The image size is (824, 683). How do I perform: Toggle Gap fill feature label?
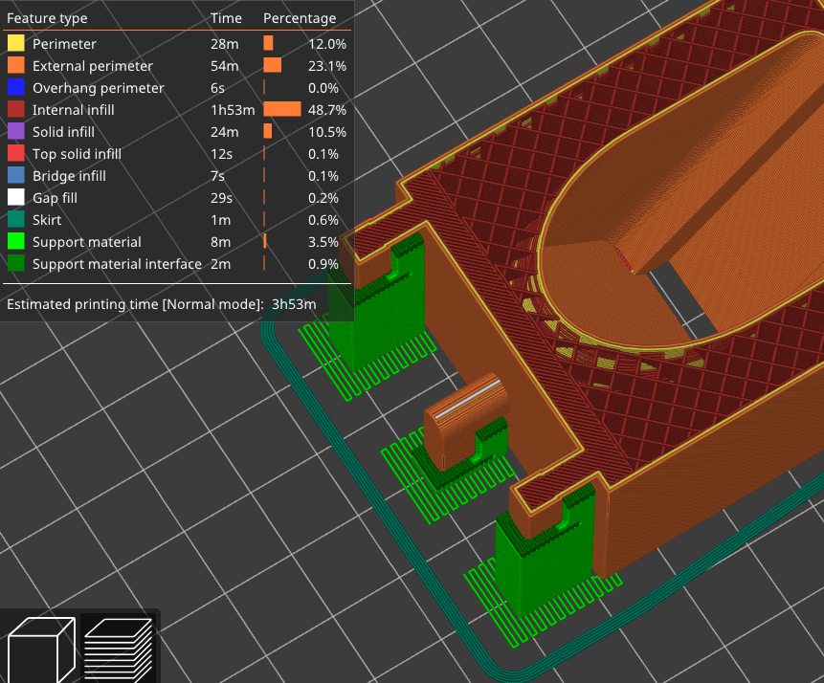(x=55, y=198)
